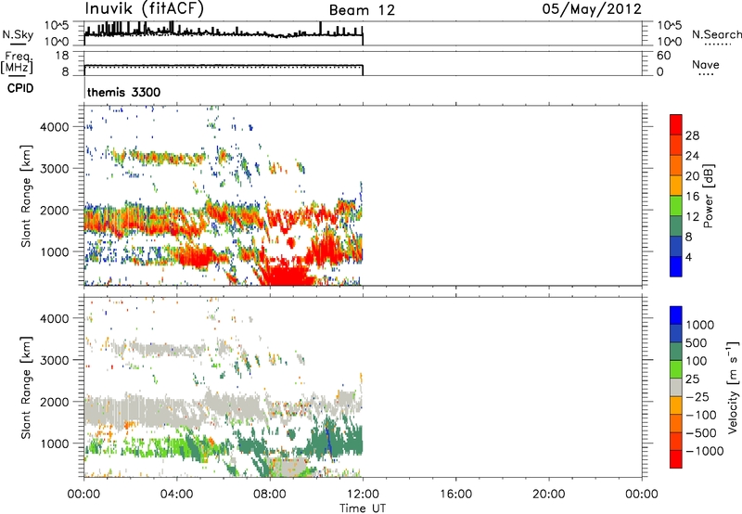The width and height of the screenshot is (742, 514).
Task: Click the "-100" label on the velocity colorbar
Action: coord(701,415)
